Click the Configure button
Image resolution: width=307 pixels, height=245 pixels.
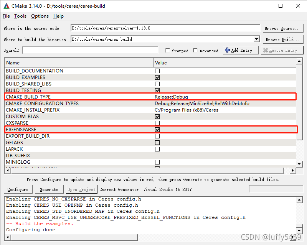click(x=18, y=189)
